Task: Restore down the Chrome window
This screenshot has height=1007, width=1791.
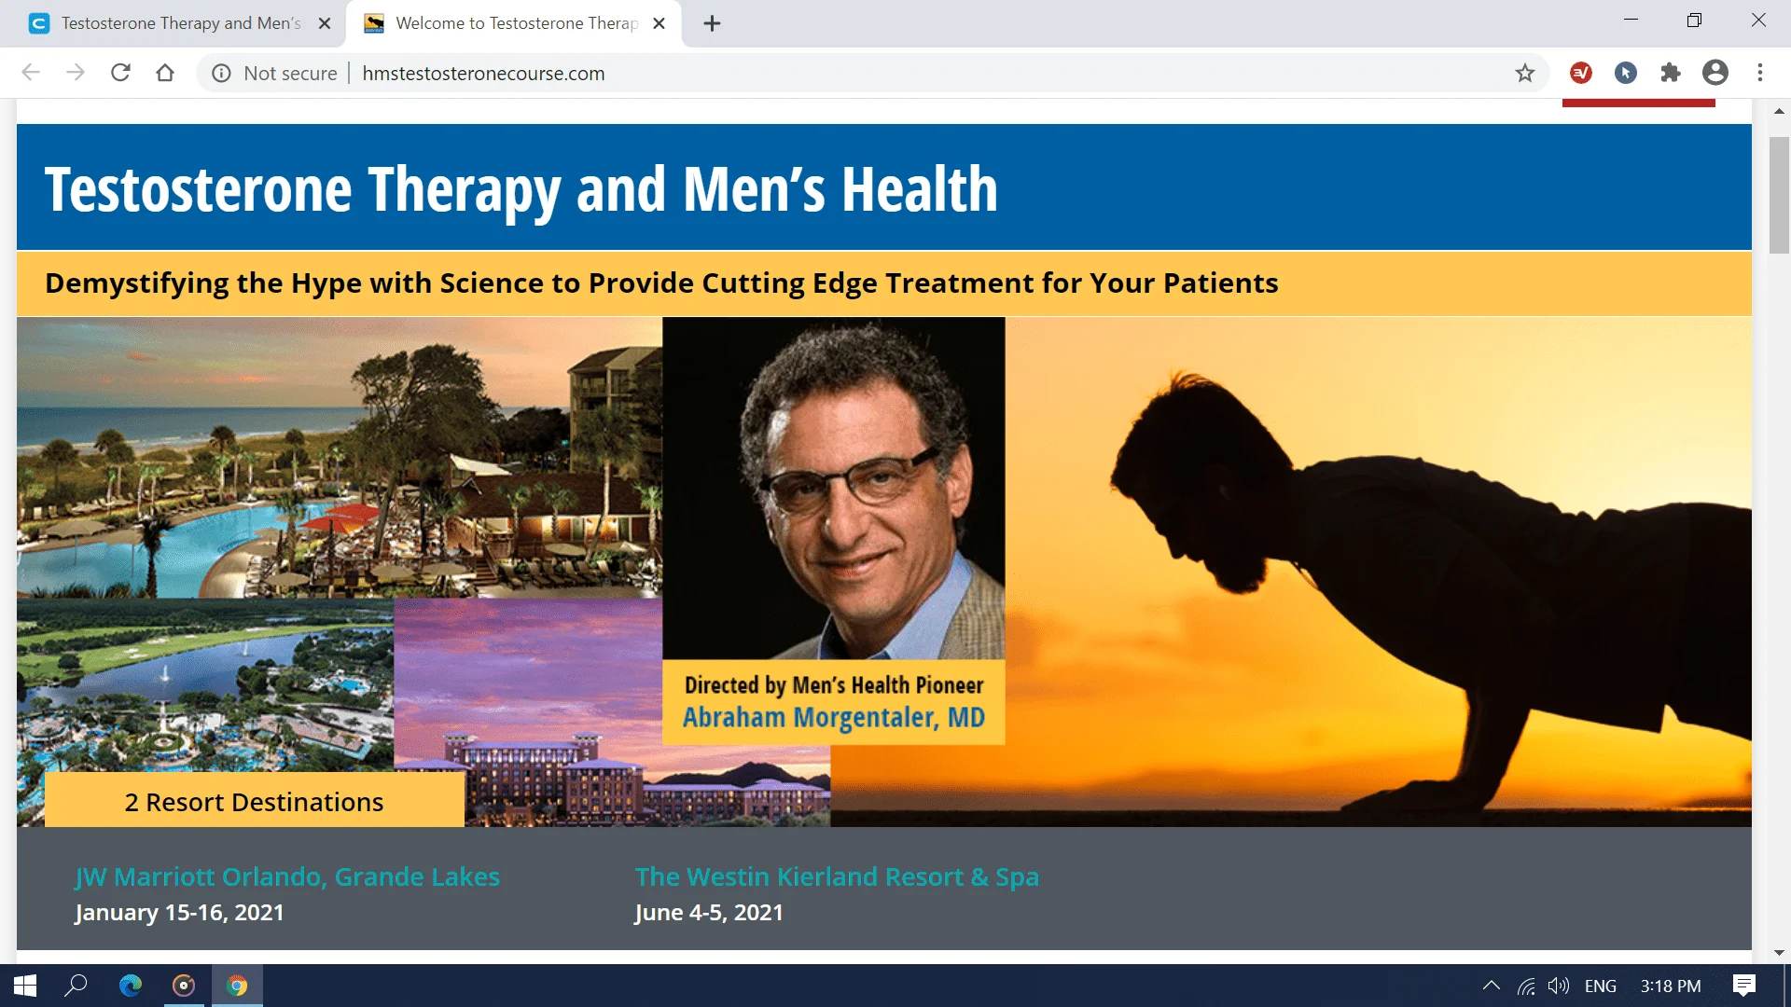Action: click(x=1694, y=20)
